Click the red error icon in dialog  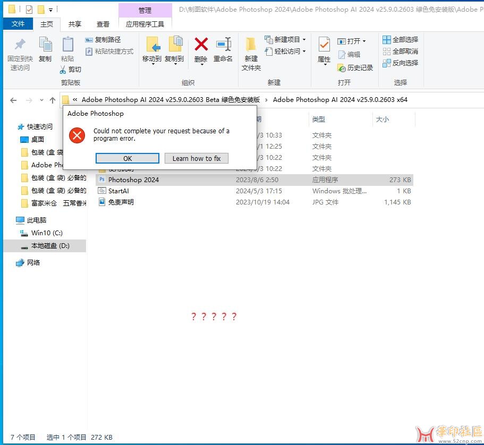[77, 135]
